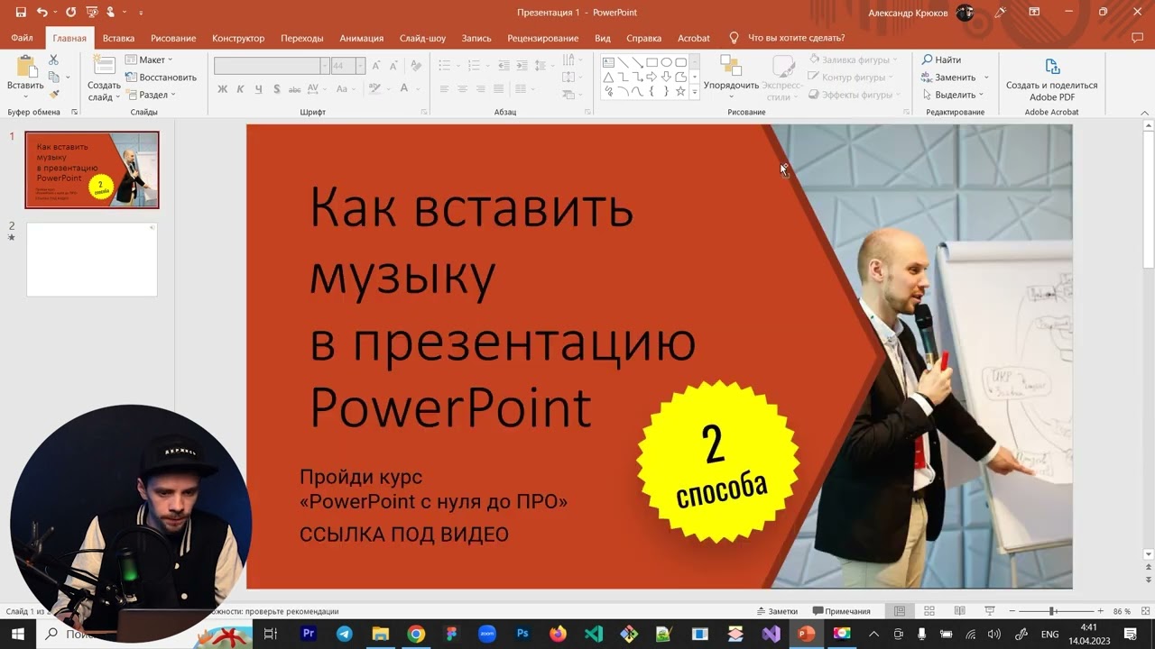Select slide 2 thumbnail in the slide panel
The height and width of the screenshot is (649, 1155).
[x=92, y=259]
